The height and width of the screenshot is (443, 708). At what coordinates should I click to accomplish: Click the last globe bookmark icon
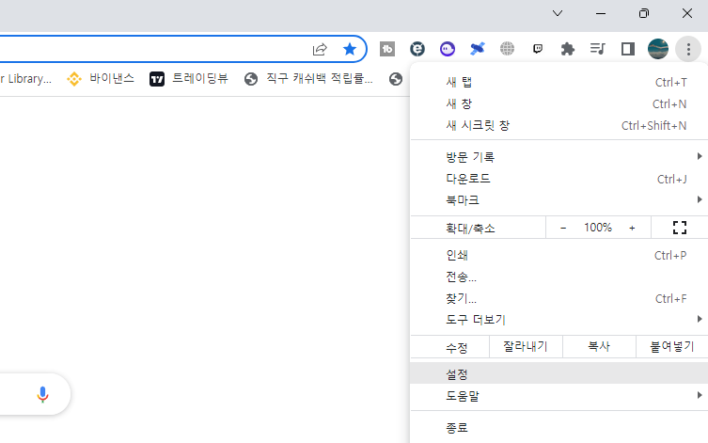[x=396, y=79]
